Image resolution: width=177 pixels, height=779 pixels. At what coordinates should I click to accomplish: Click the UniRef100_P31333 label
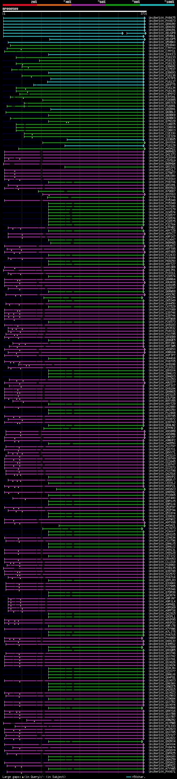(x=162, y=726)
